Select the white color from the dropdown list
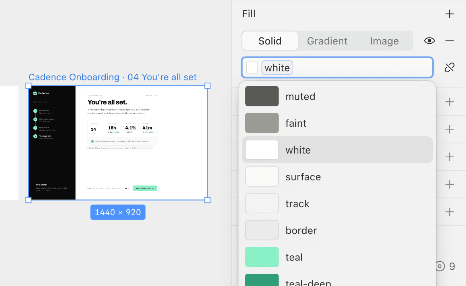Image resolution: width=466 pixels, height=286 pixels. 337,150
